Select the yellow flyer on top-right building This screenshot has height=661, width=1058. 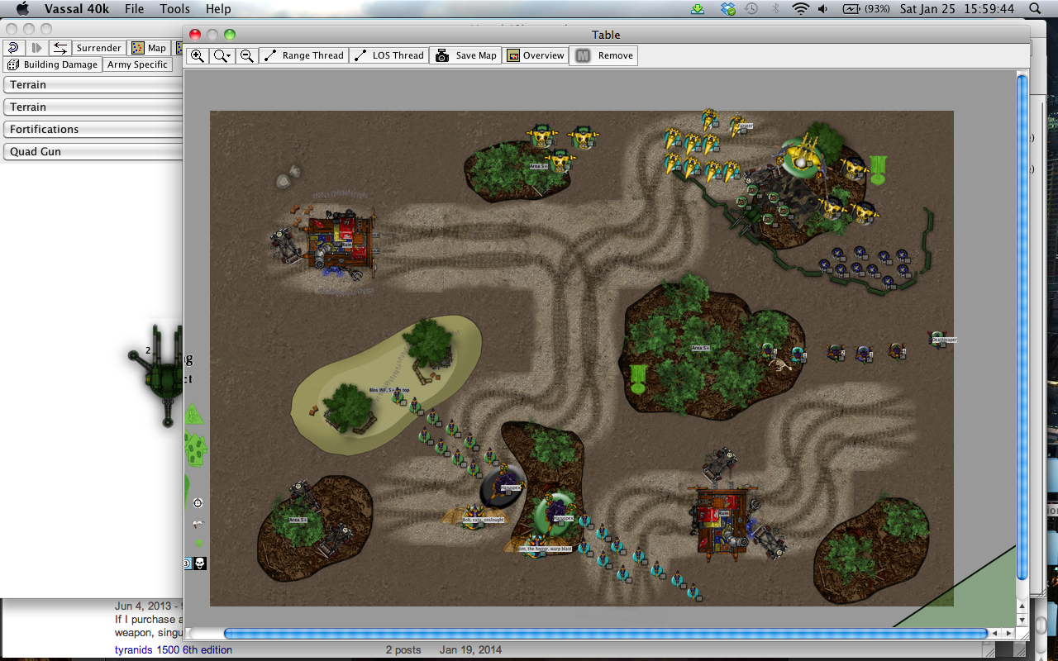pos(802,156)
